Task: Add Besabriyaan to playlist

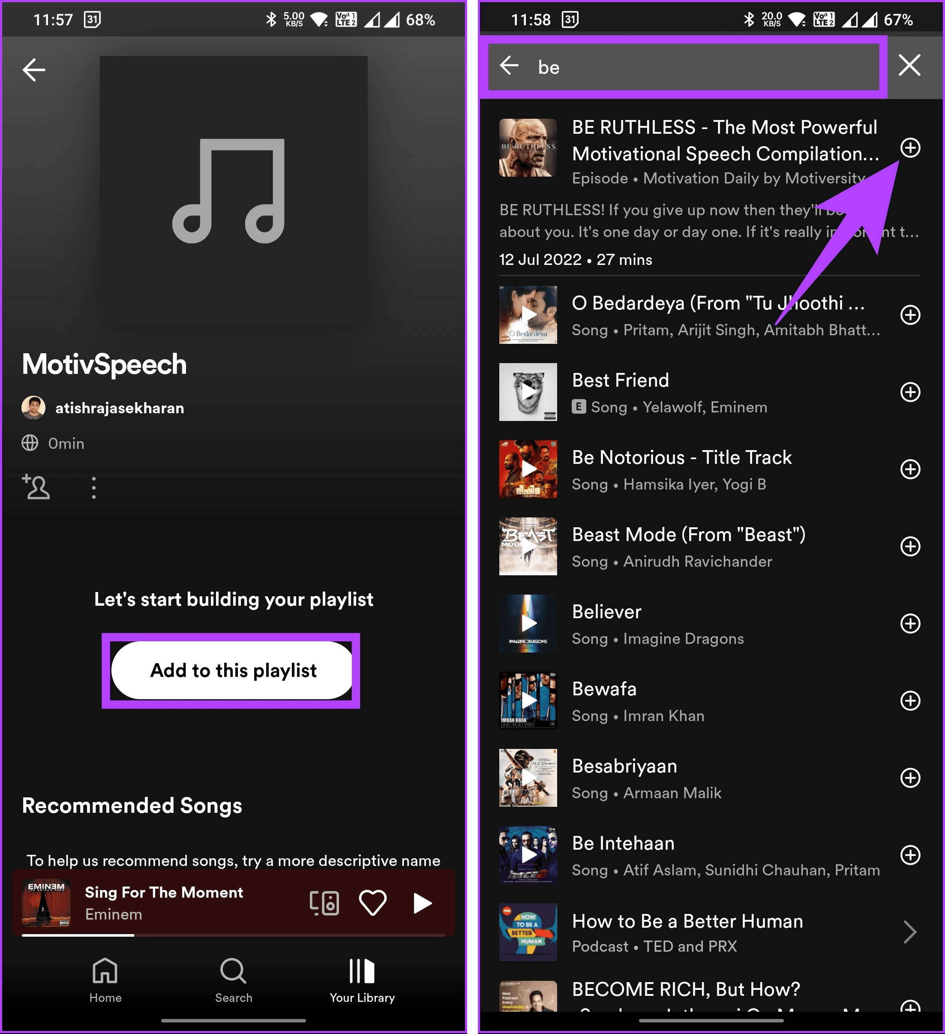Action: [910, 778]
